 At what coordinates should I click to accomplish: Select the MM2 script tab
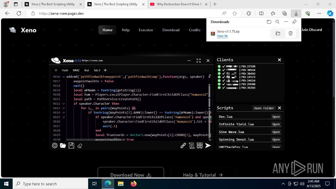pos(76,70)
